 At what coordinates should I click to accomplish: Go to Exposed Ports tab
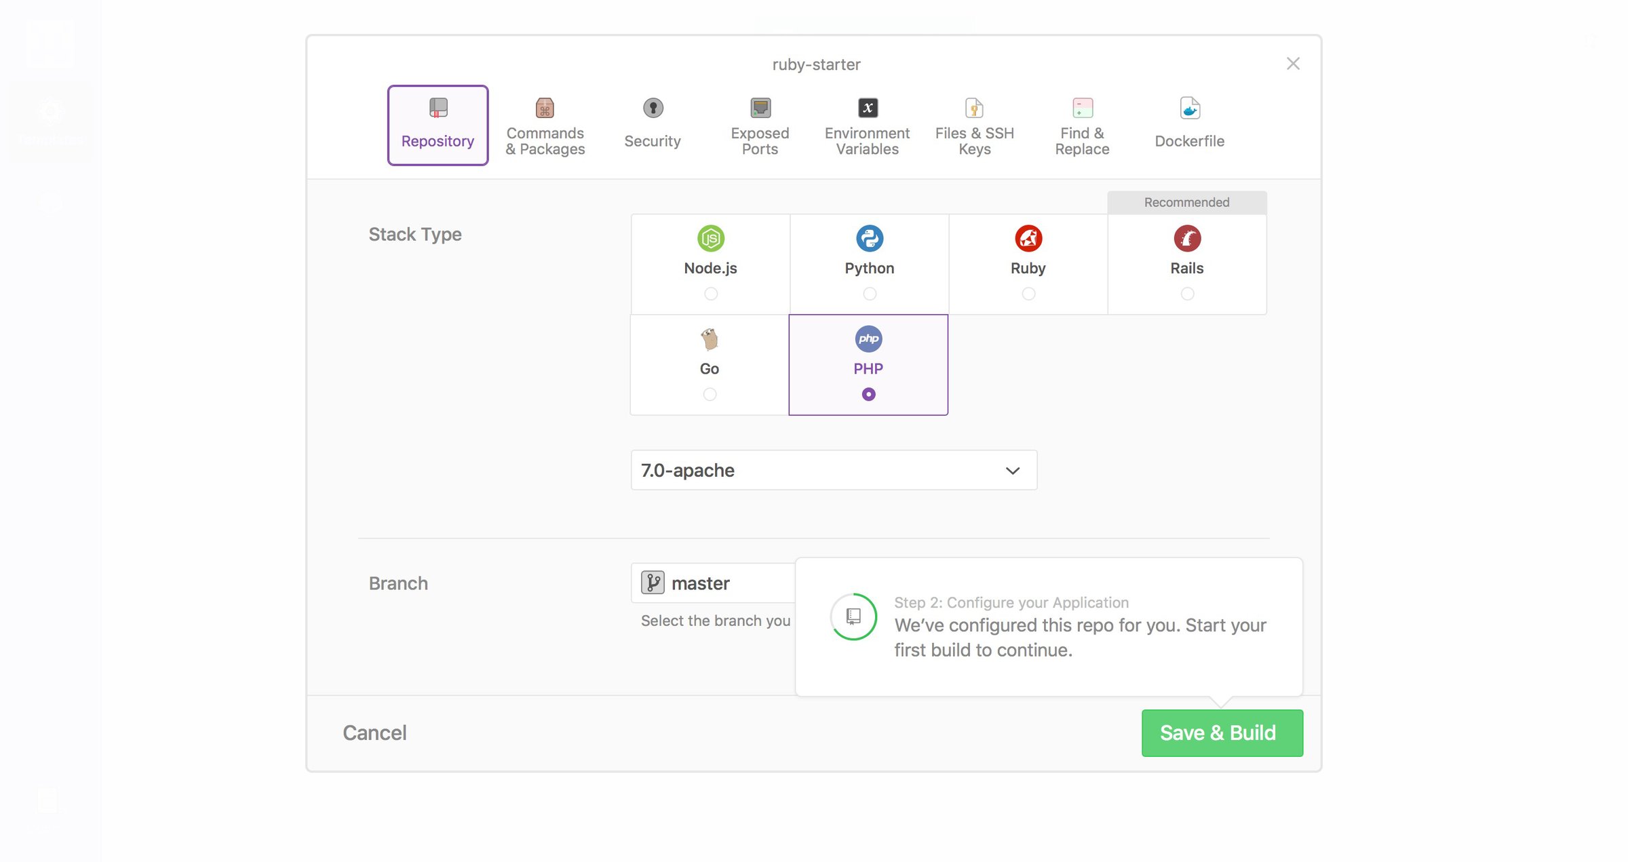coord(760,125)
